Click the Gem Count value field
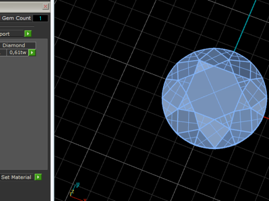 click(x=40, y=18)
